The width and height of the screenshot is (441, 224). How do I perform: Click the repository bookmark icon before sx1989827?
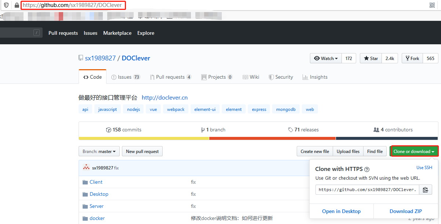[81, 57]
